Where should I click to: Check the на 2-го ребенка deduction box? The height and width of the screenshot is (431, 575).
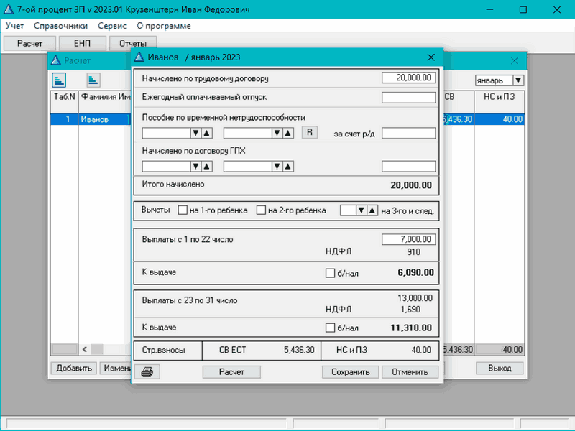pos(262,210)
